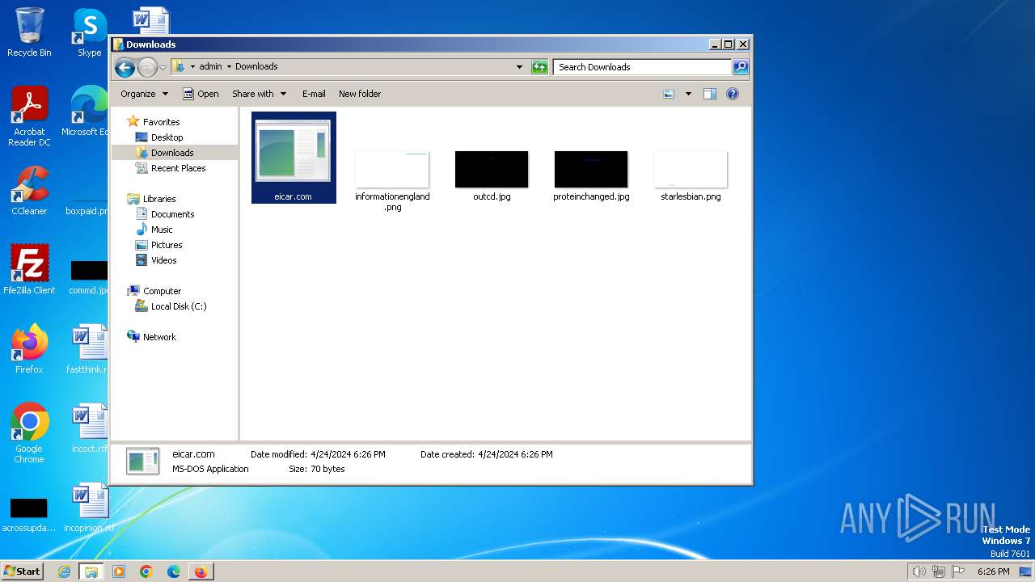Select the incoct.rtf desktop file
The height and width of the screenshot is (582, 1035).
pyautogui.click(x=89, y=428)
